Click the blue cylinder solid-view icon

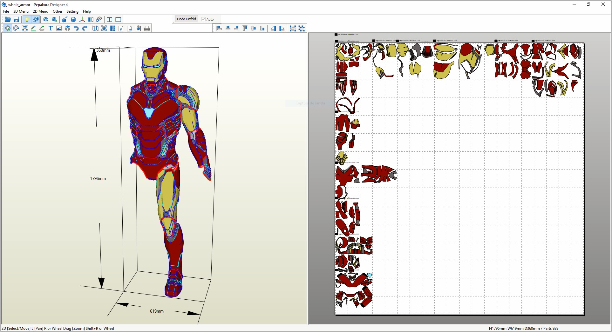pos(73,20)
